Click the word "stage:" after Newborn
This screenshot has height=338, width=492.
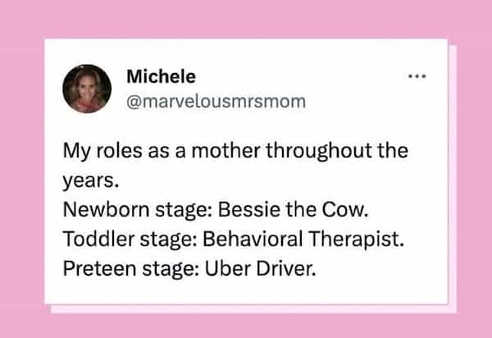[171, 202]
